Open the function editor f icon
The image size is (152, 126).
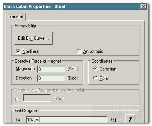(130, 119)
